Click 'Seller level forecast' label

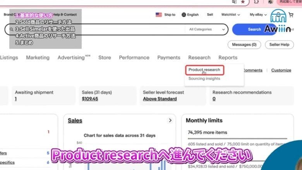click(x=163, y=93)
